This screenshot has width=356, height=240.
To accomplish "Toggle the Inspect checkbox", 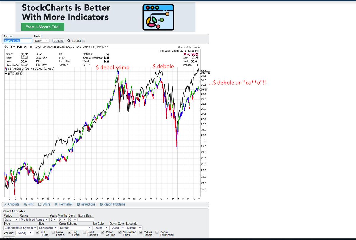I will pyautogui.click(x=84, y=41).
